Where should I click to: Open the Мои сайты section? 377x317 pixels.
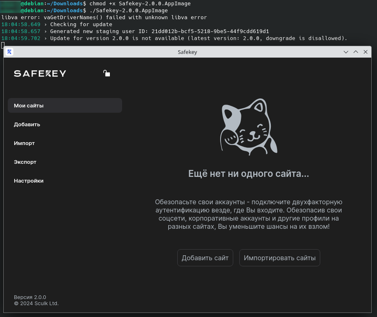point(65,105)
